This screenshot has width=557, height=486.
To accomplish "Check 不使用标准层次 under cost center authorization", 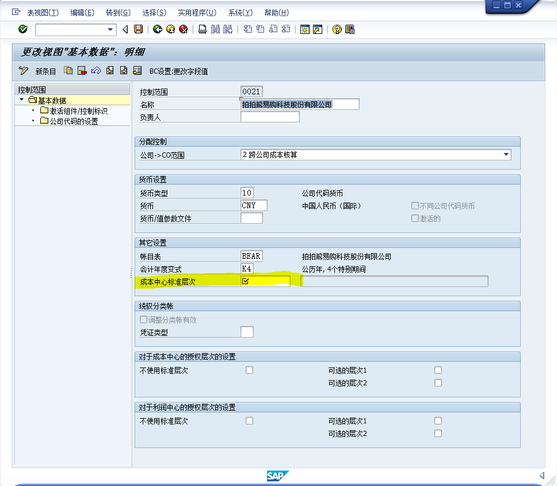I will [249, 370].
